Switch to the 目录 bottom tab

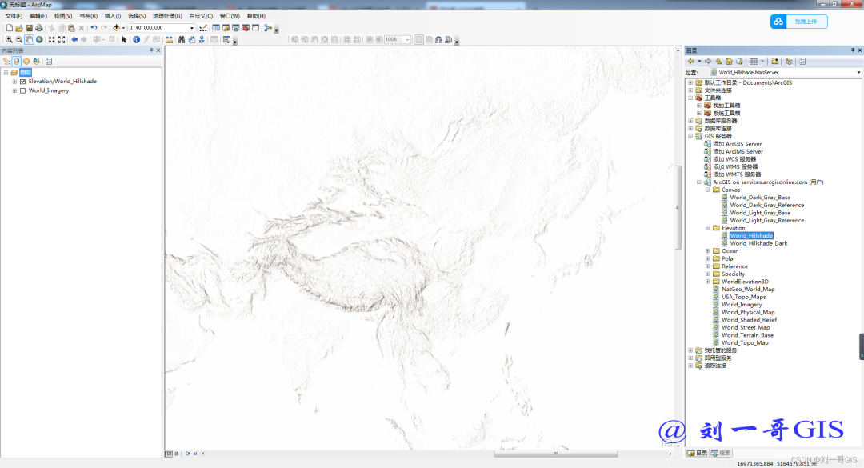(697, 453)
